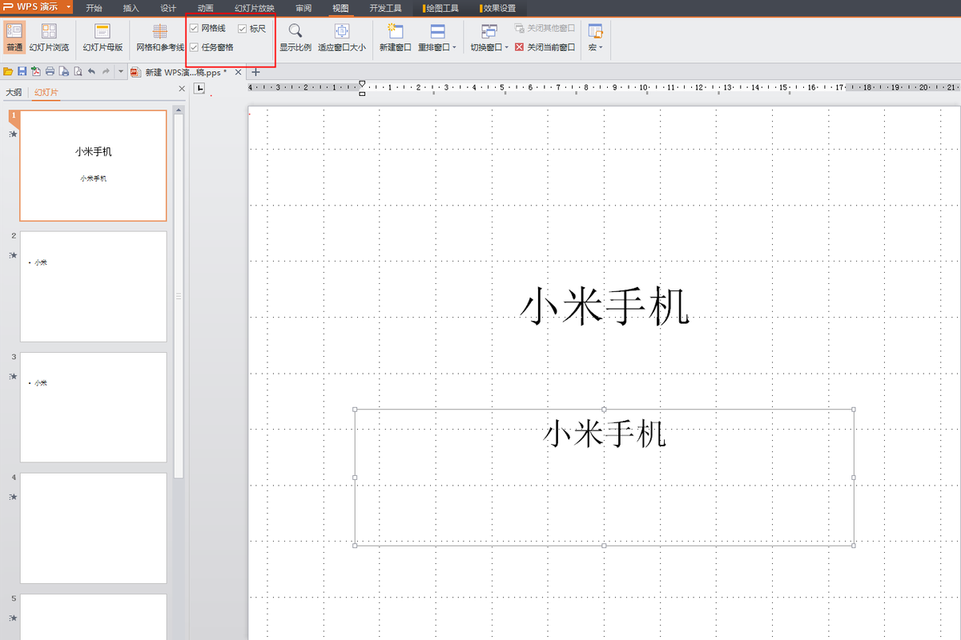The height and width of the screenshot is (640, 961).
Task: Click the left indent marker below ruler
Action: point(362,94)
